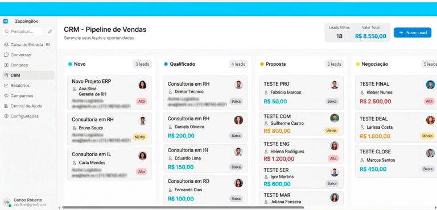Open Configurações gear icon
The height and width of the screenshot is (210, 437).
(6, 116)
